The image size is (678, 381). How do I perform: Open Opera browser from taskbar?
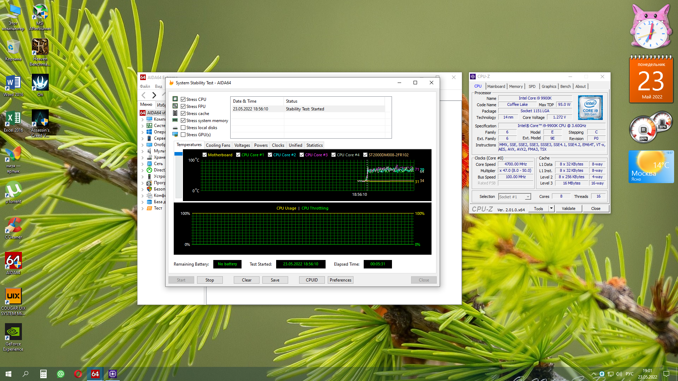(x=78, y=374)
